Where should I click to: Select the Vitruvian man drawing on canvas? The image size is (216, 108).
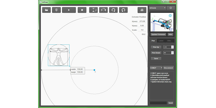59,55
